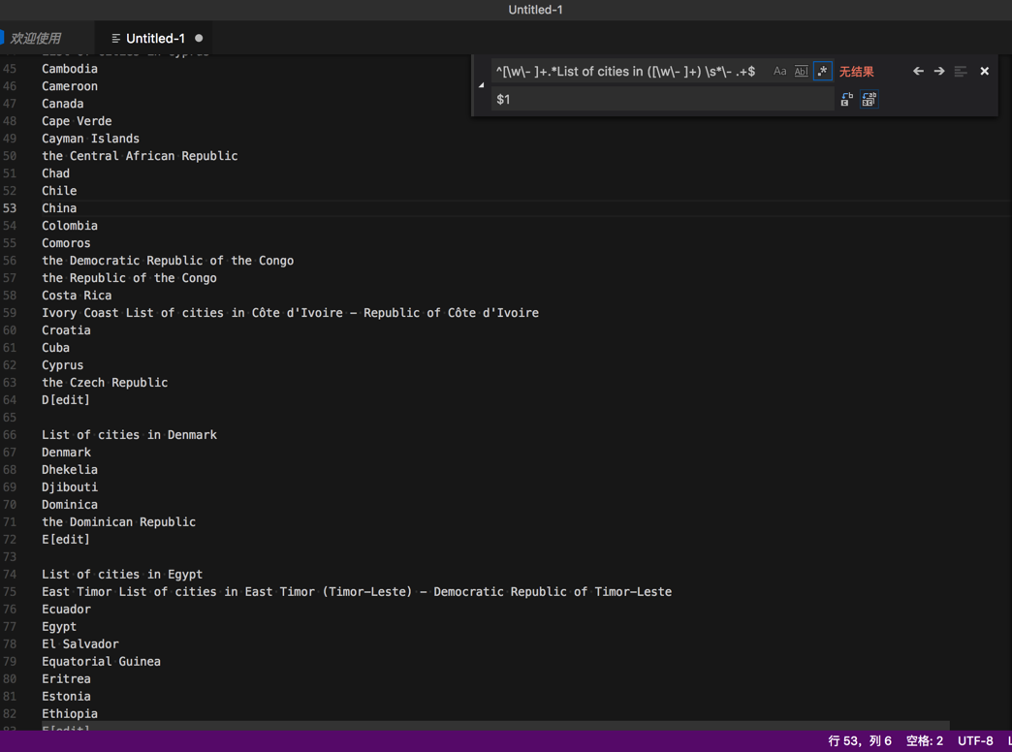The height and width of the screenshot is (752, 1012).
Task: Click the 'Ivory Coast List of cities' line
Action: (291, 312)
